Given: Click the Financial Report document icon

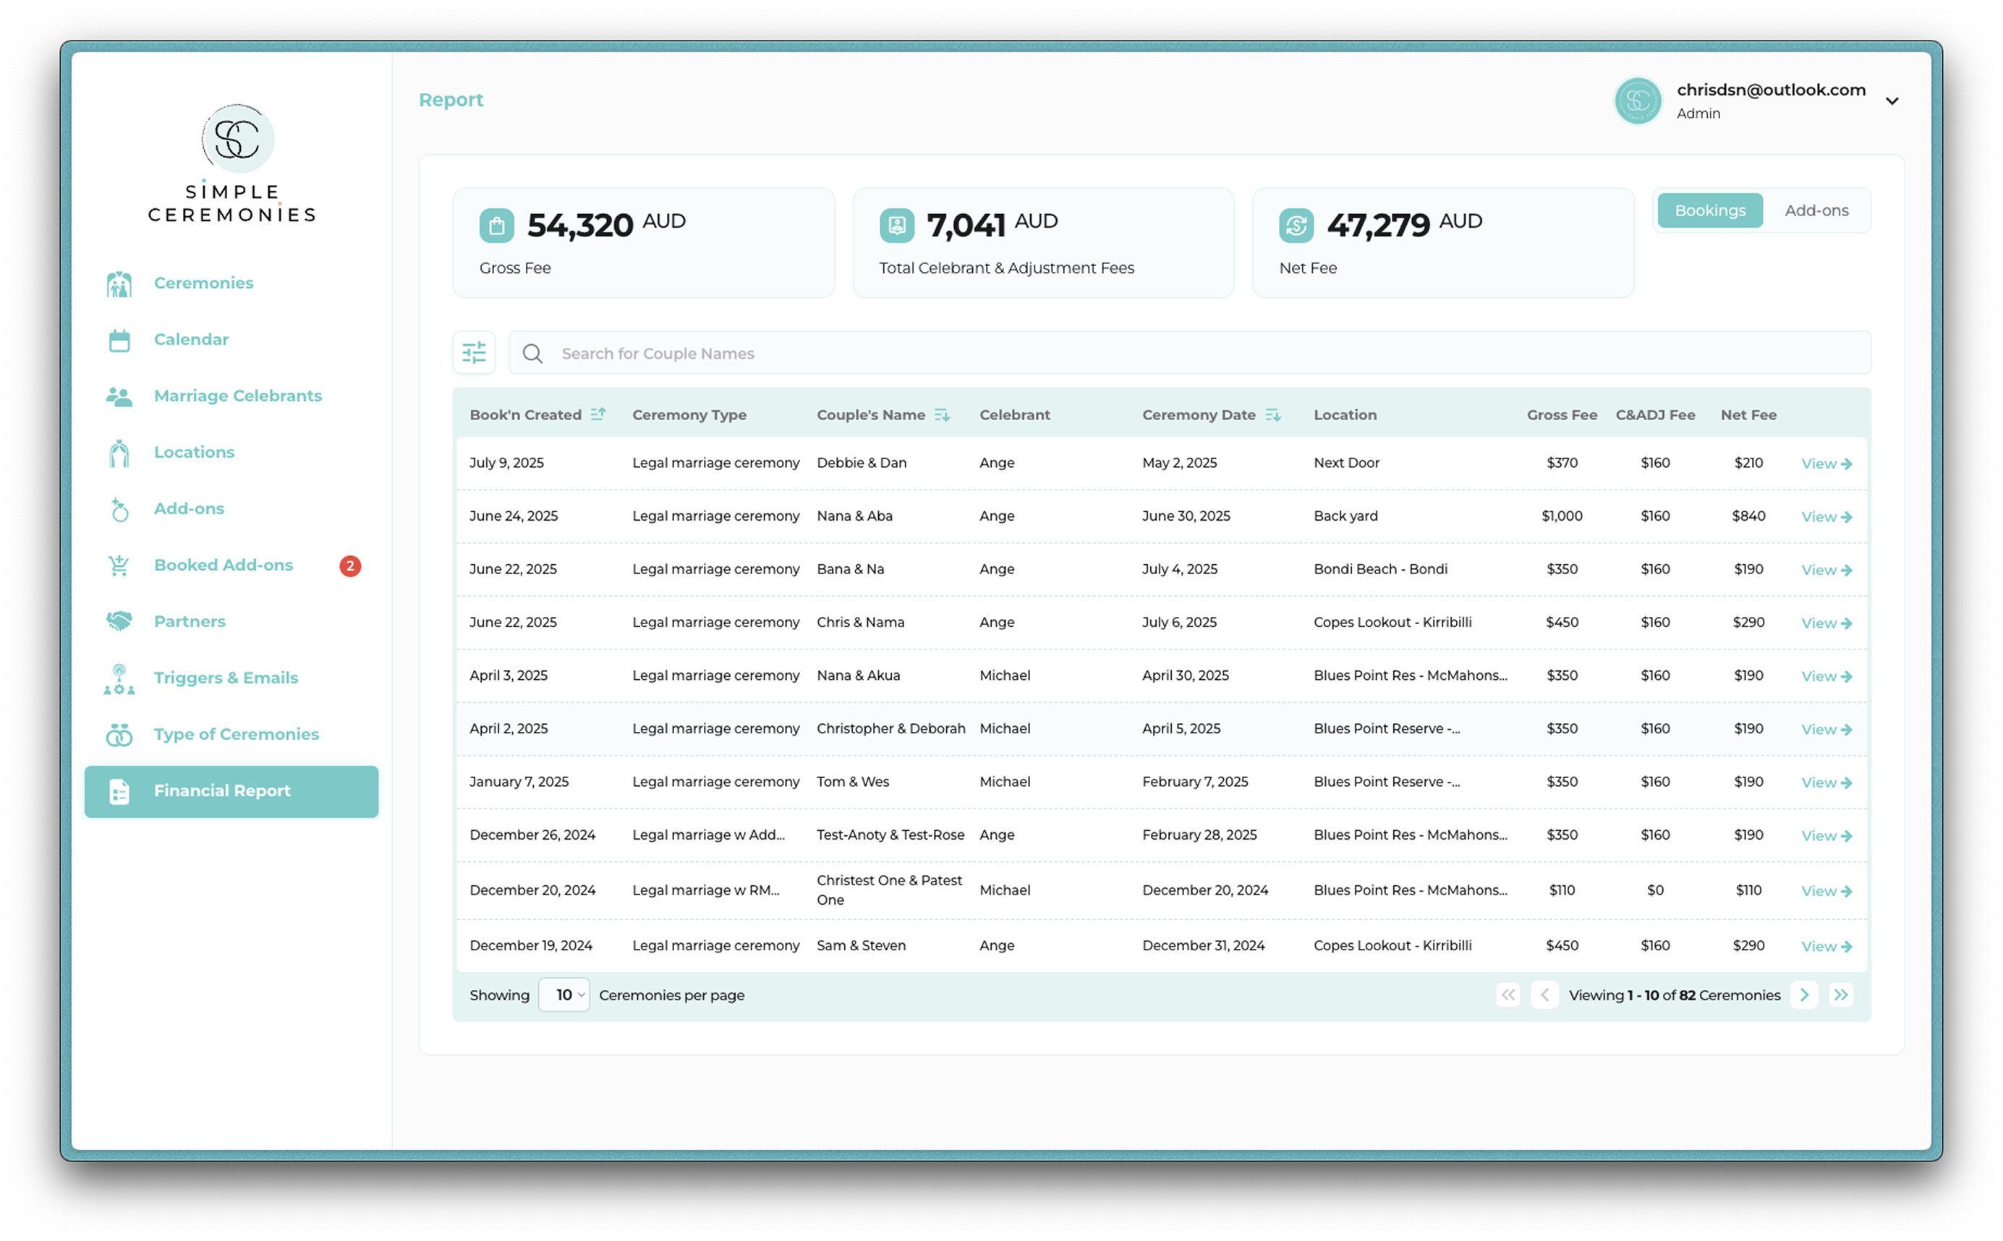Looking at the screenshot, I should point(119,792).
